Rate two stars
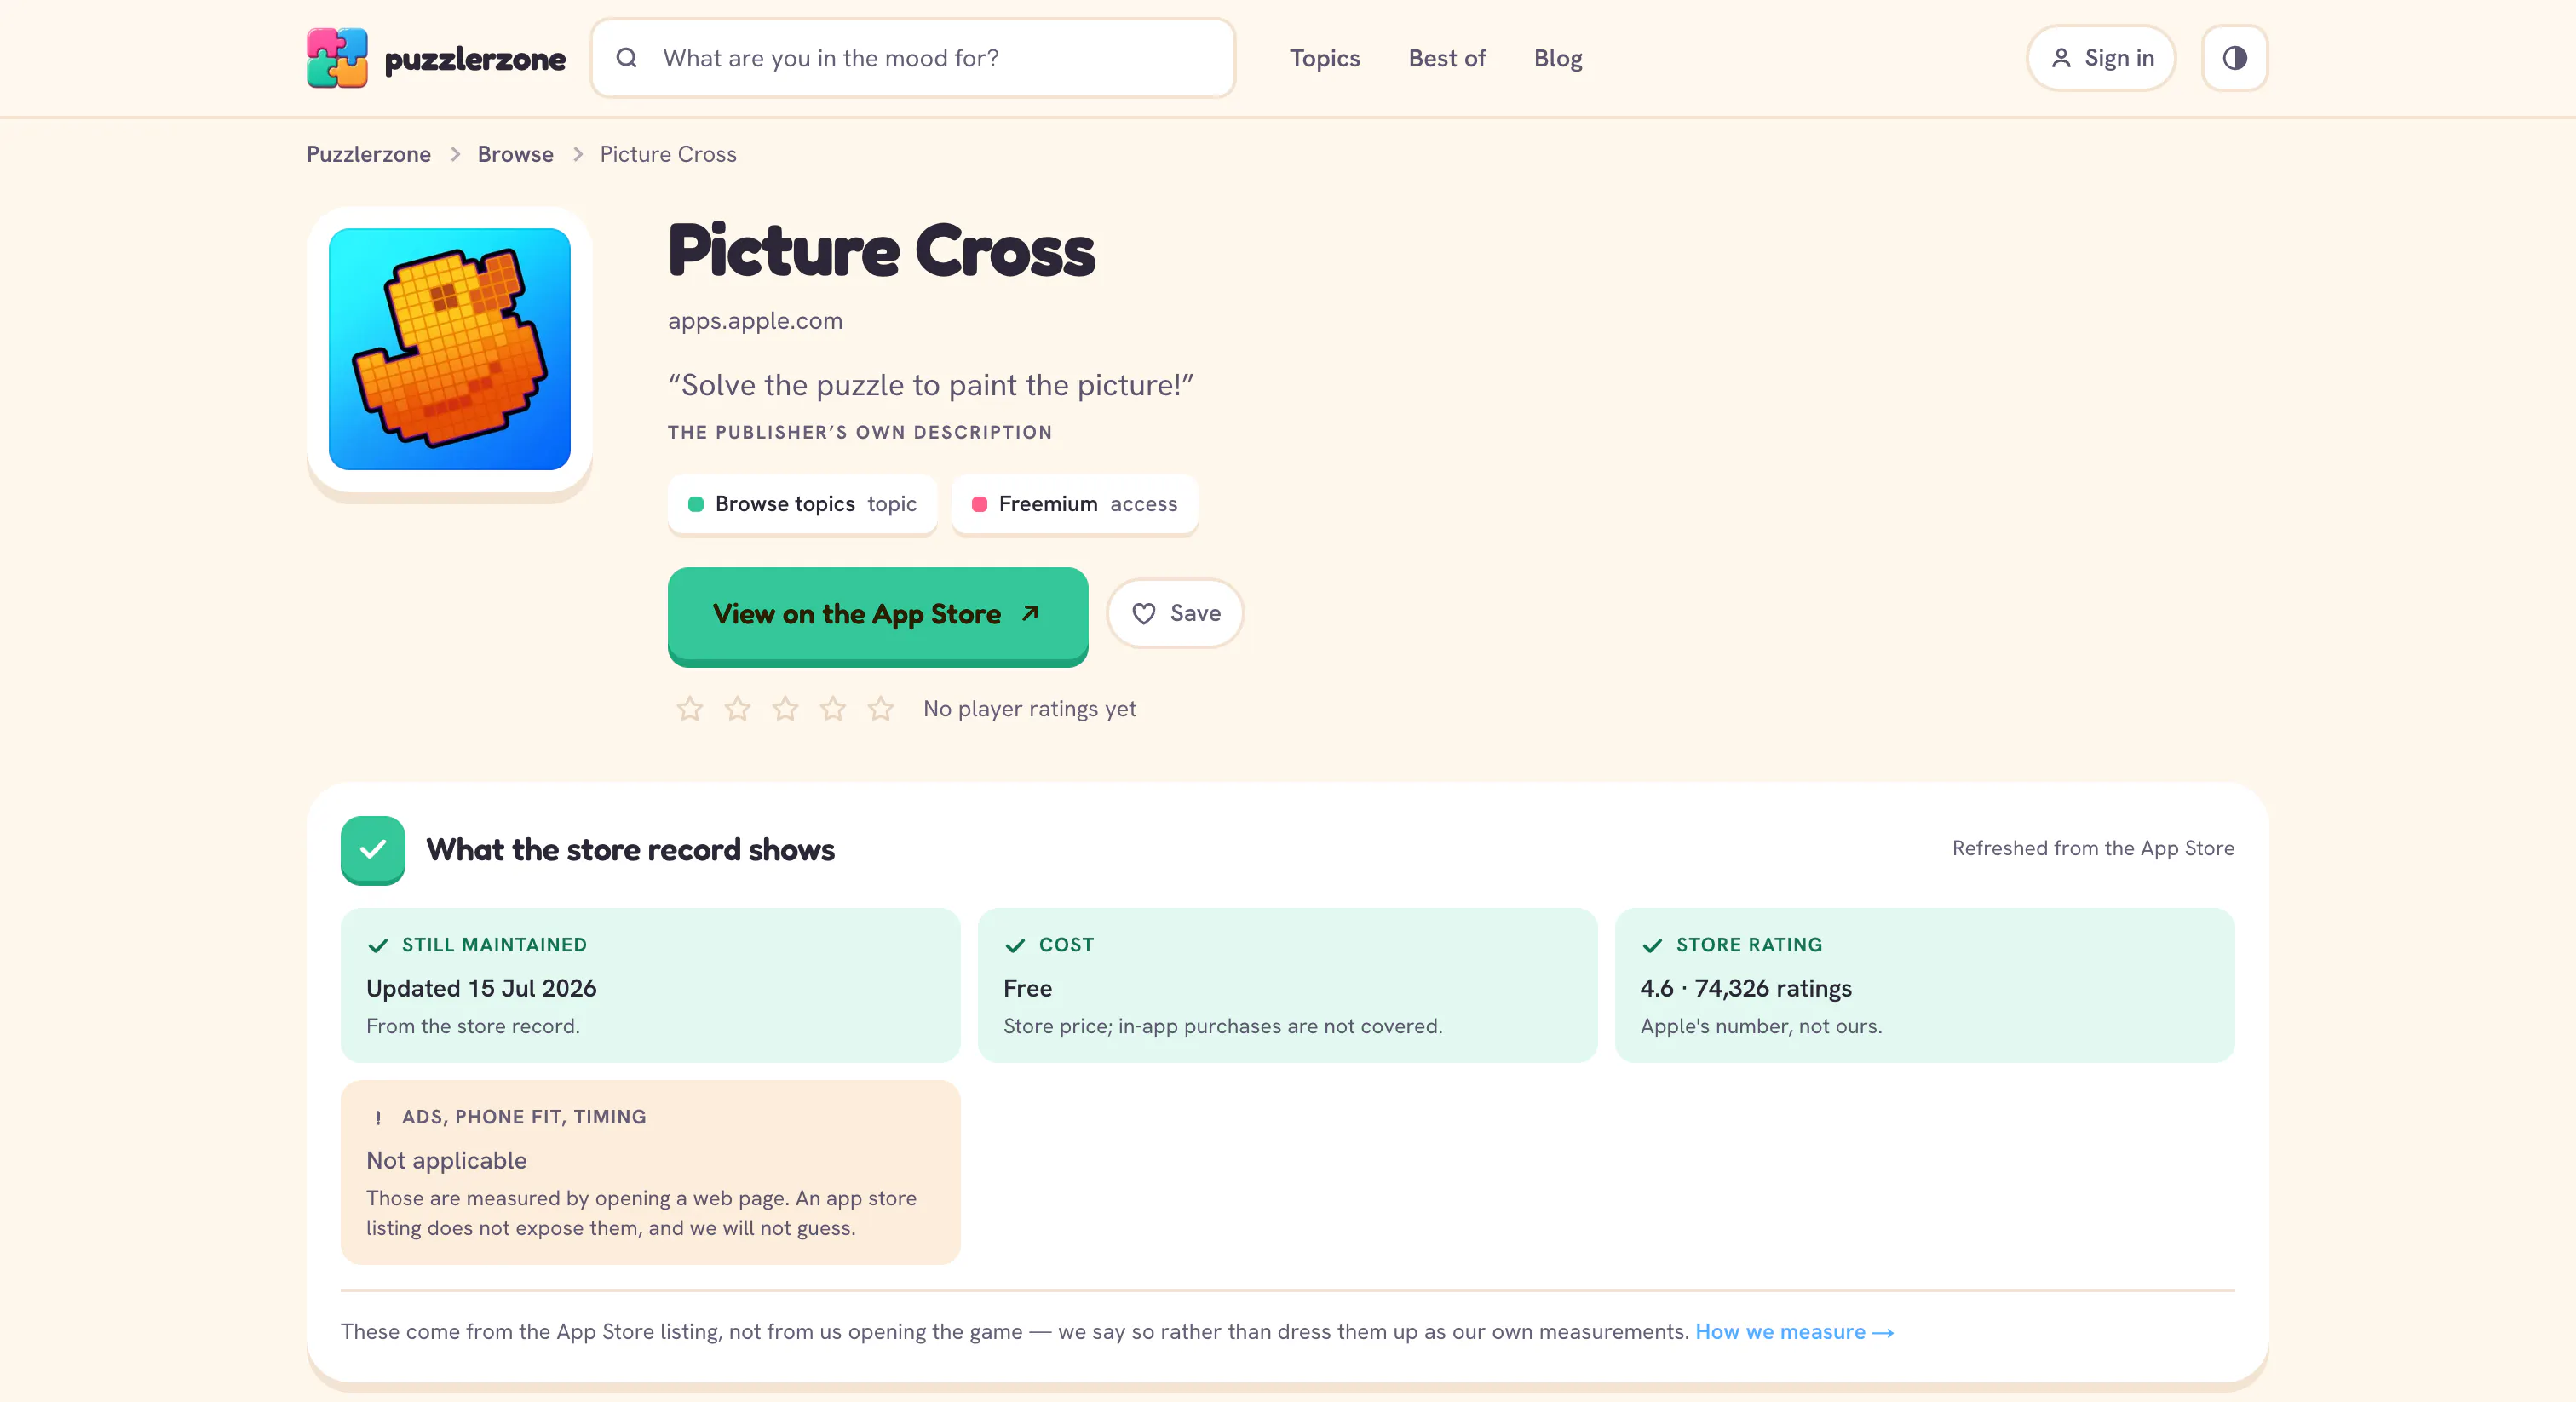Image resolution: width=2576 pixels, height=1402 pixels. coord(738,709)
